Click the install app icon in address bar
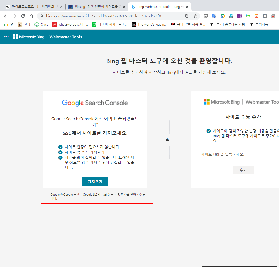Screen dimensions: 279x267 coord(187,16)
